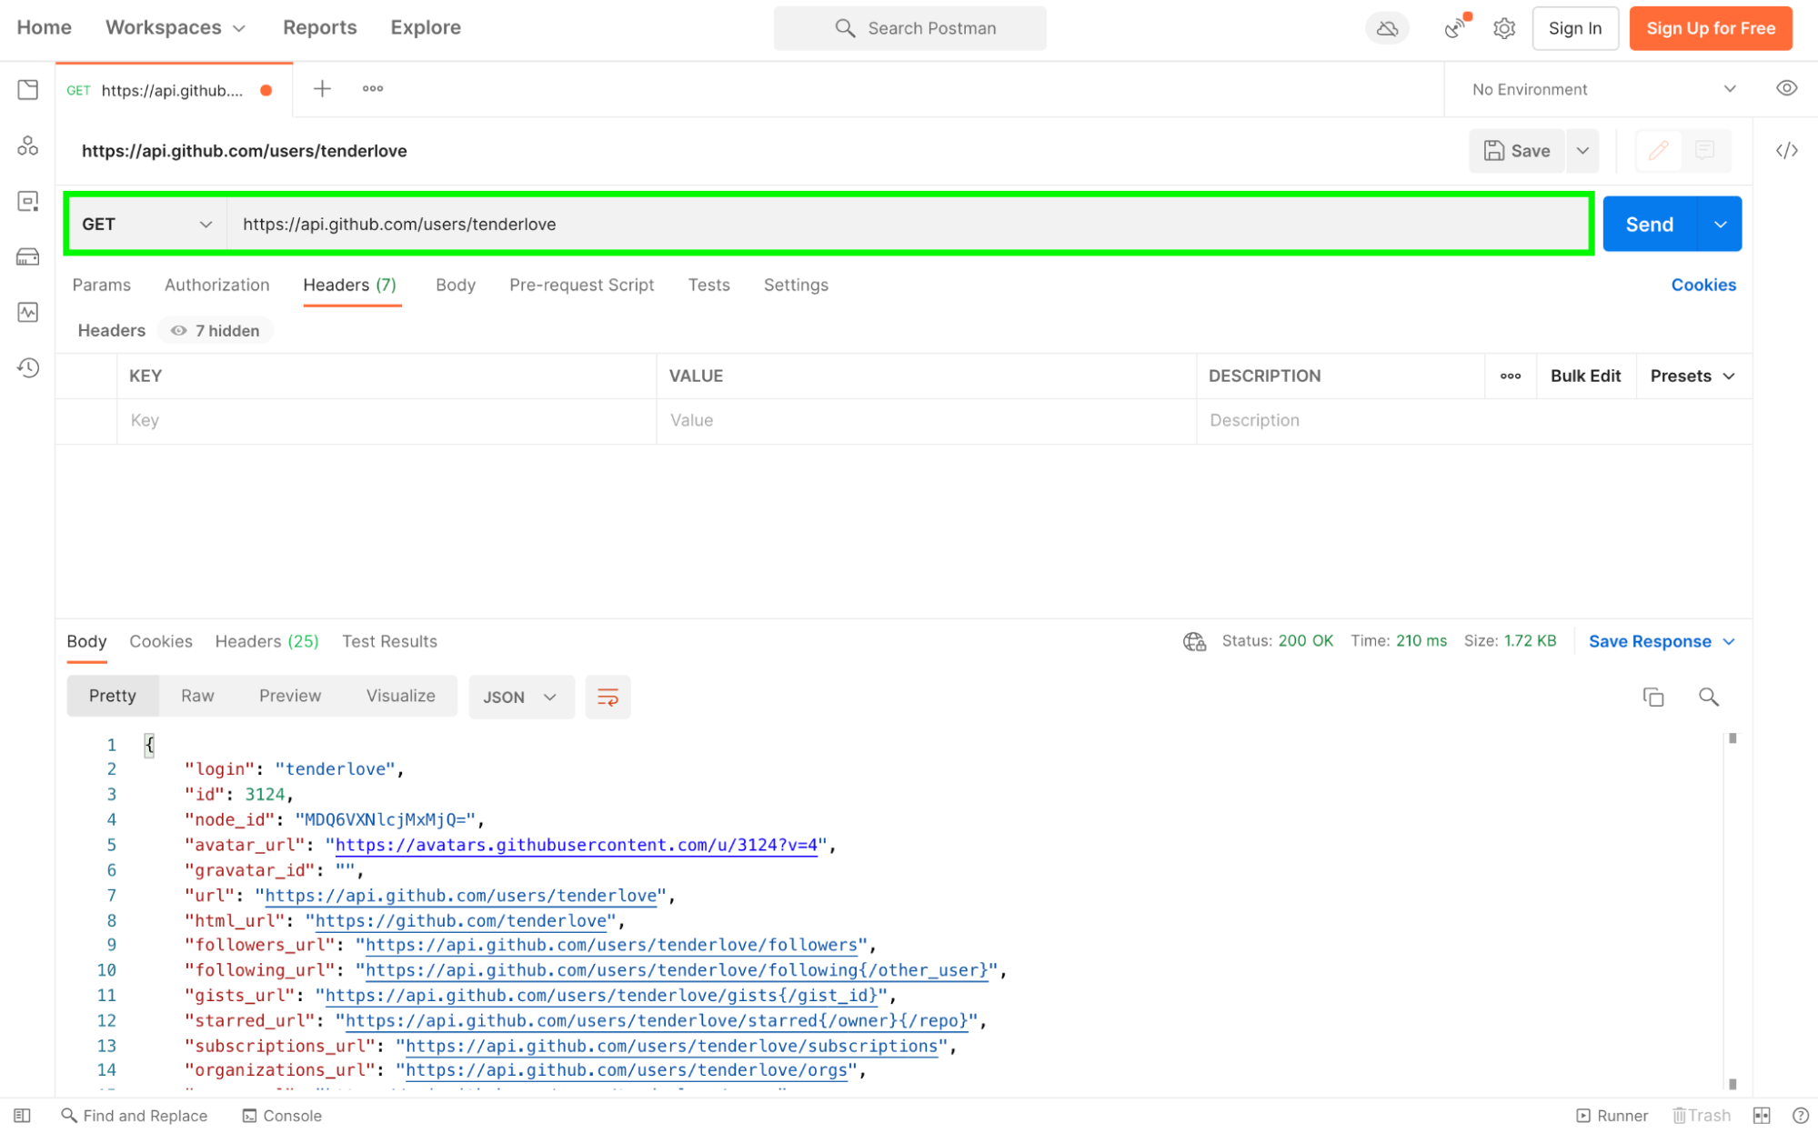This screenshot has height=1133, width=1818.
Task: Open Collections in the sidebar
Action: coord(28,89)
